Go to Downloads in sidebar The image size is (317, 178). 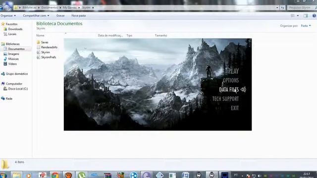point(13,29)
